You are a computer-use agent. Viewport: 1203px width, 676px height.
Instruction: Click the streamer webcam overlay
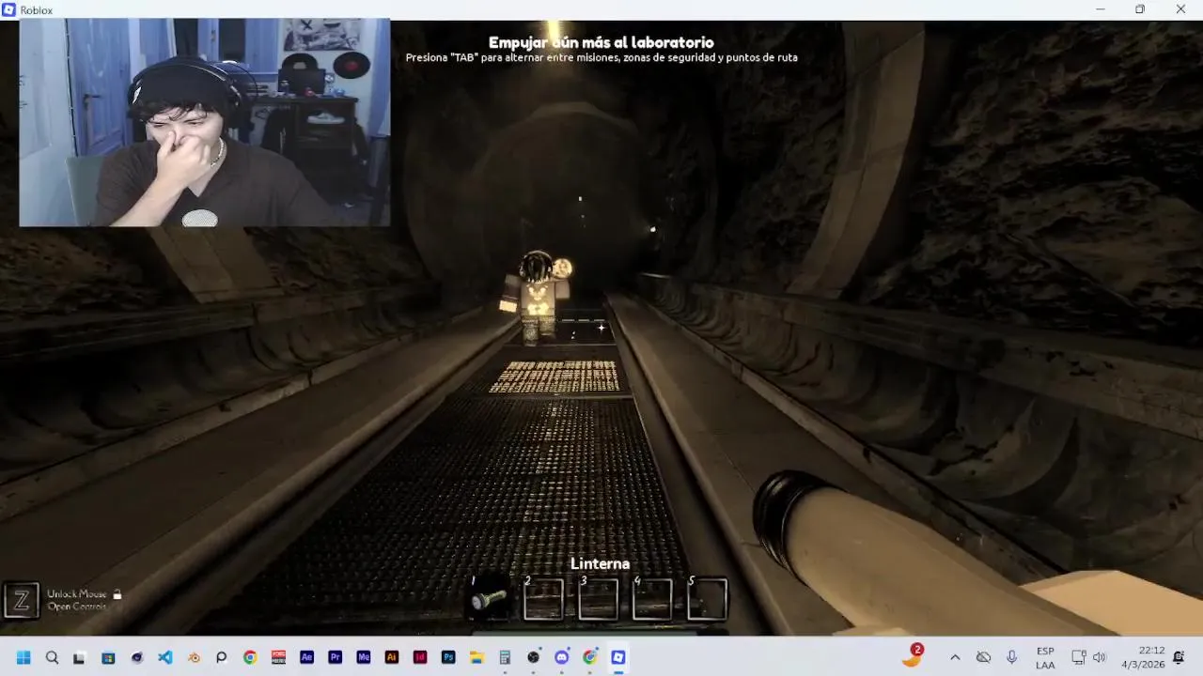204,122
